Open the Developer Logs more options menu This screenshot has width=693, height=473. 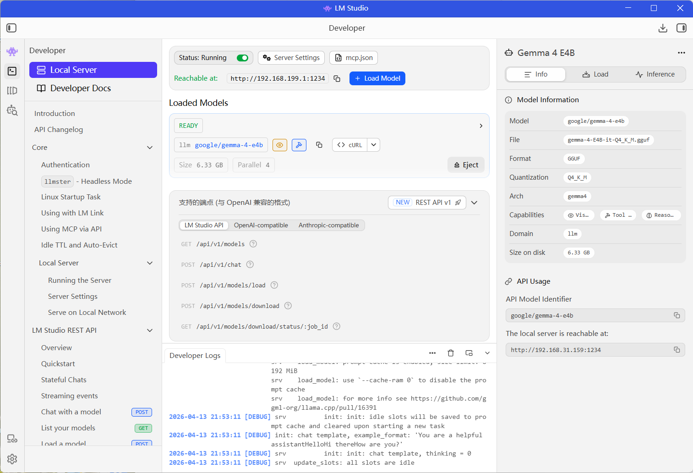pos(432,353)
